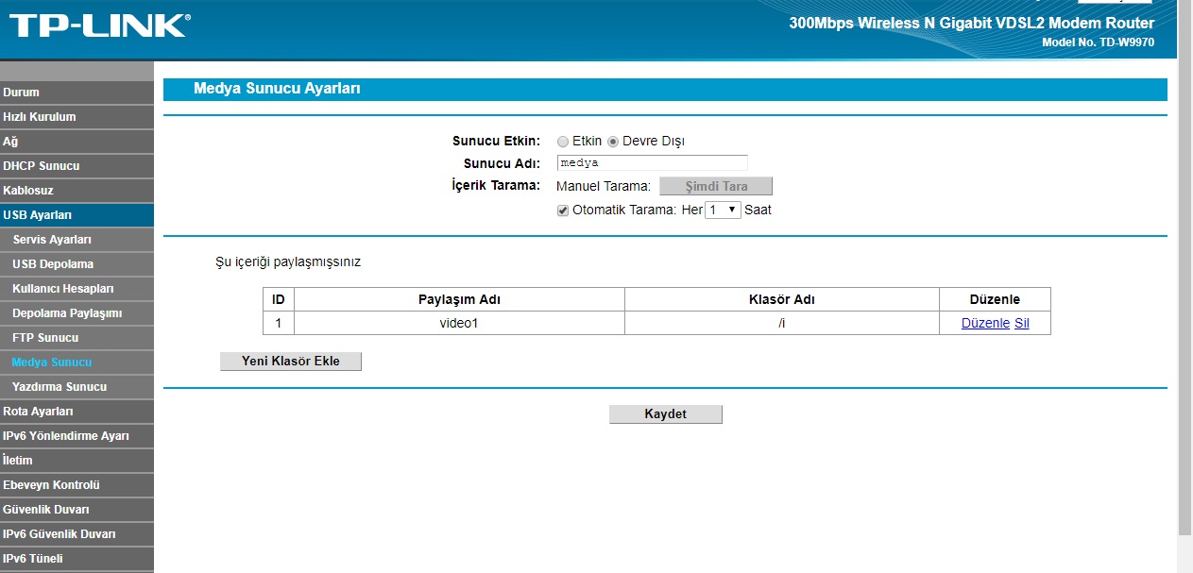Toggle the Otomatik Tarama checkbox
Viewport: 1193px width, 573px height.
tap(563, 211)
